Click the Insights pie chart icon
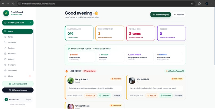The height and width of the screenshot is (109, 215). pos(5,59)
